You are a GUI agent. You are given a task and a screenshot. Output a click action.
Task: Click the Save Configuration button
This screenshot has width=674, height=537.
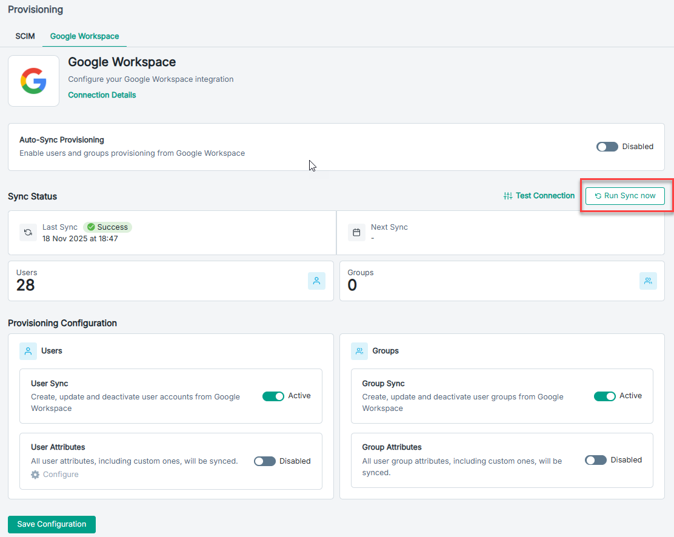(x=52, y=524)
